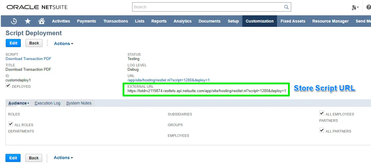Switch to the System Notes subtab
The image size is (371, 164).
79,103
